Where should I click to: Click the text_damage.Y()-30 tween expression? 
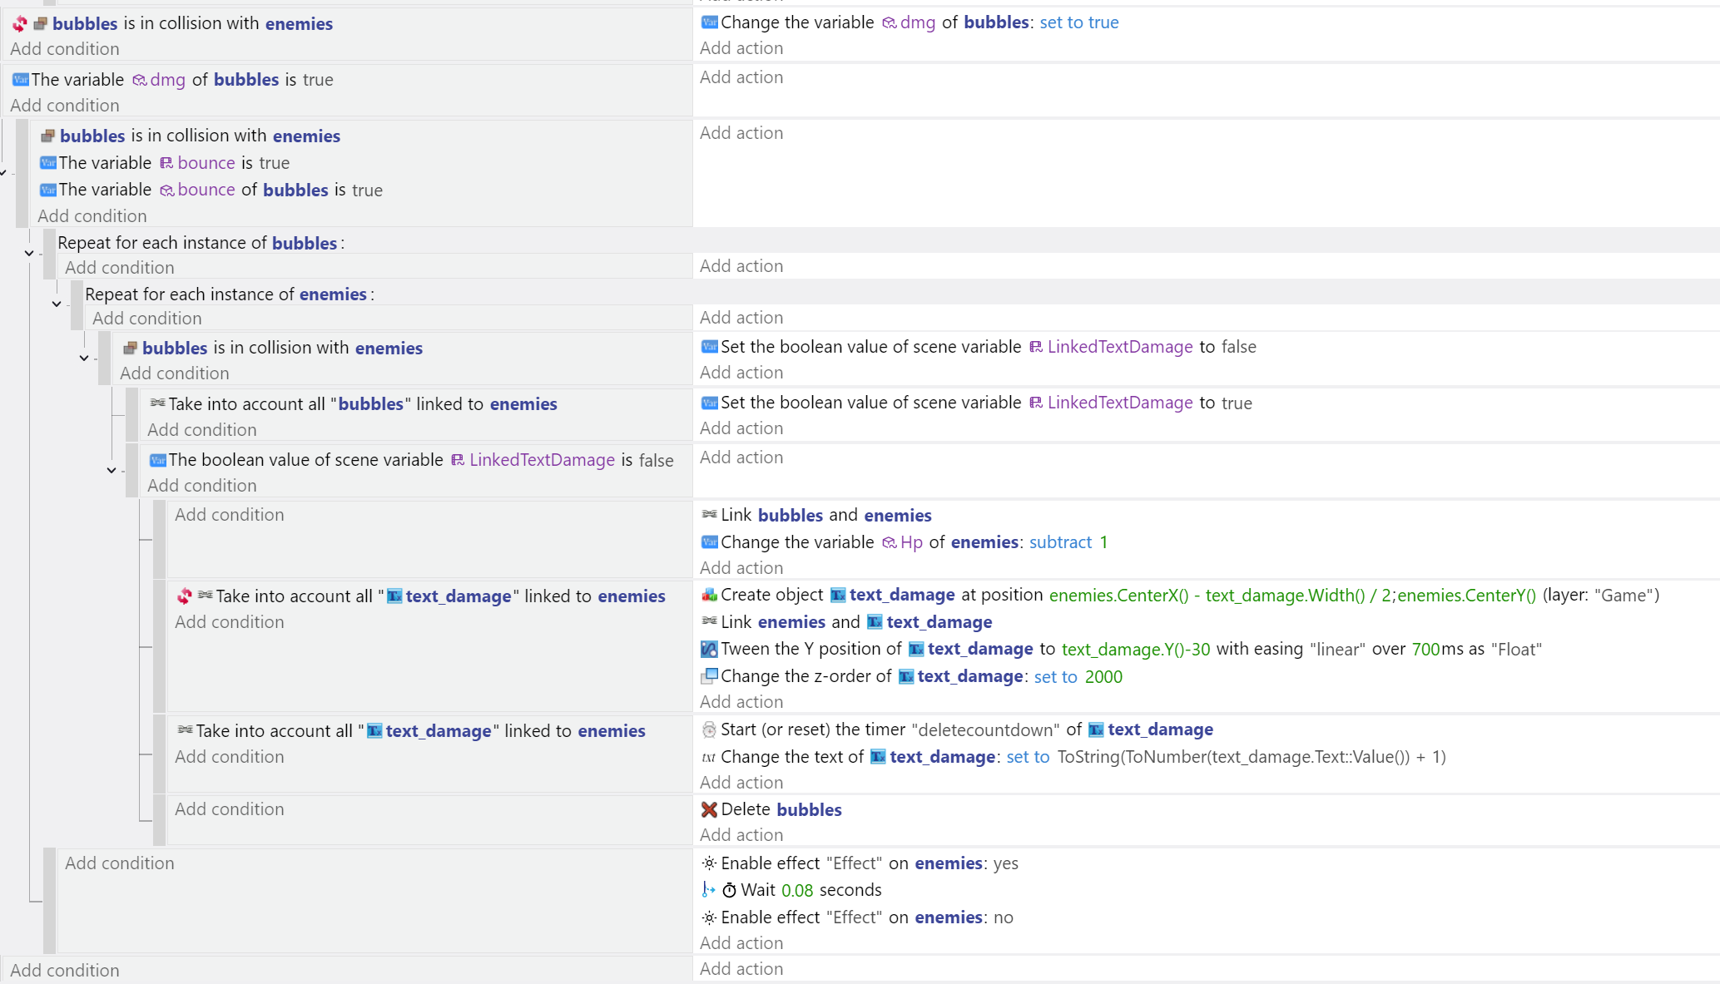1136,649
